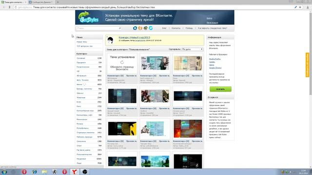Viewport: 312px width, 175px height.
Task: Switch to the "Темы для контакта" browser tab
Action: 14,2
